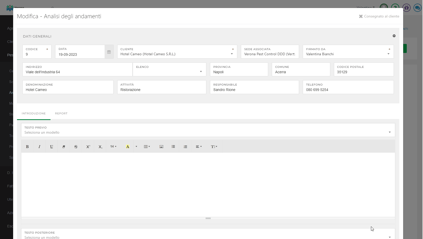Screen dimensions: 423x239
Task: Apply italic formatting in editor
Action: (39, 147)
